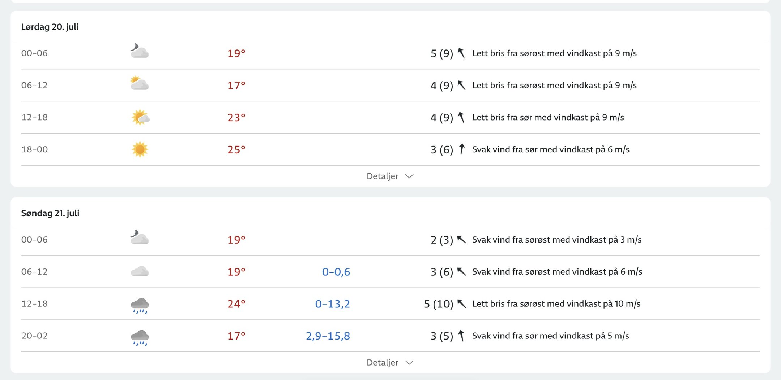Click the chevron beside Sunday's Detaljer
The image size is (781, 380).
(x=409, y=363)
